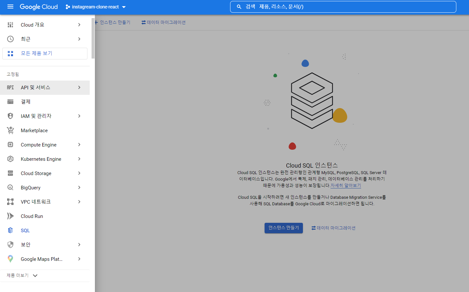Expand the 보안 submenu arrow
Image resolution: width=469 pixels, height=292 pixels.
[79, 245]
